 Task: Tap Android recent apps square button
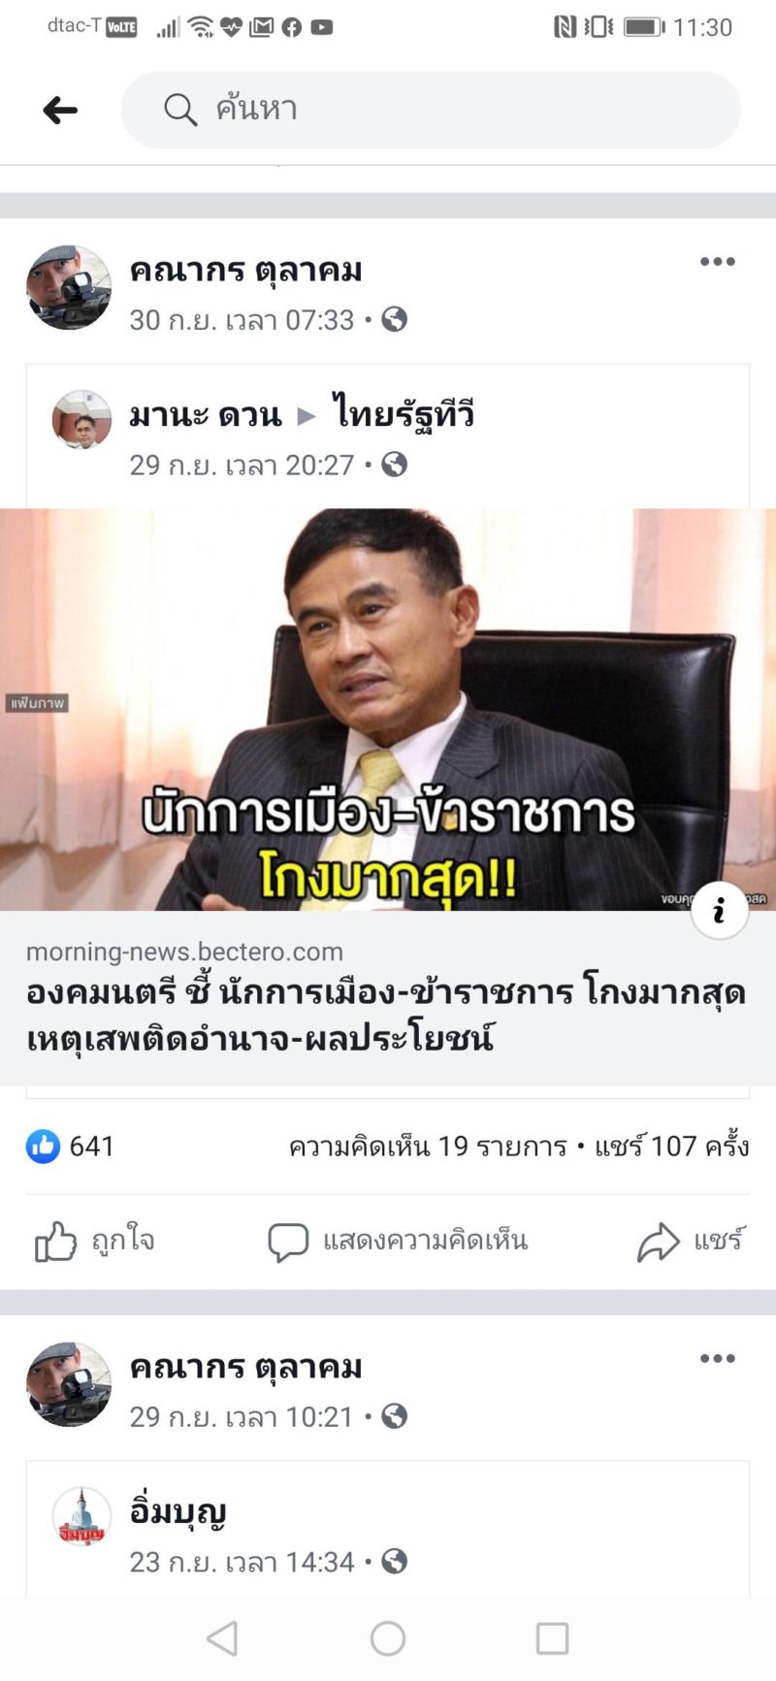click(553, 1638)
